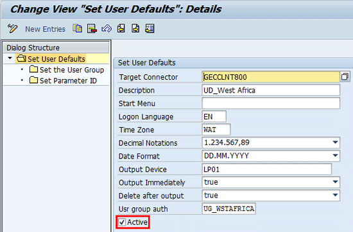Click into the Start Menu field
The height and width of the screenshot is (232, 353).
coord(271,104)
